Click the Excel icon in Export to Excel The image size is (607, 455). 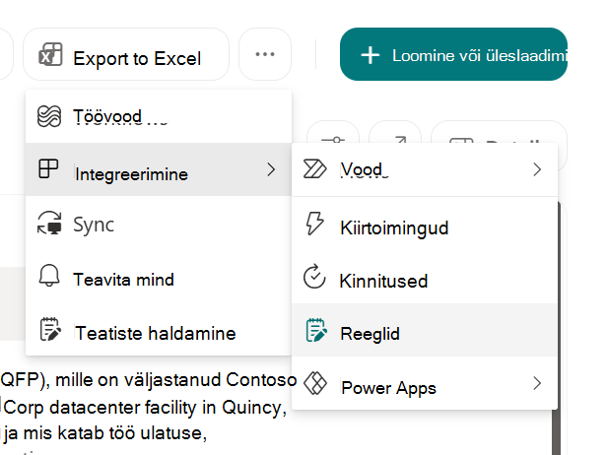pos(50,54)
